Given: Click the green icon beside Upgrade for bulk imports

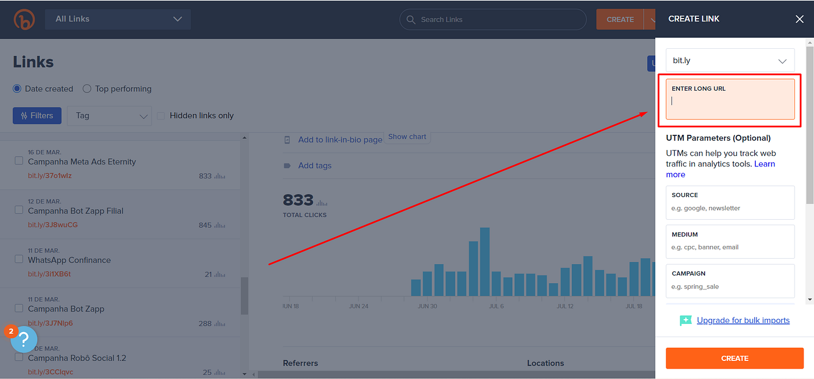Looking at the screenshot, I should [x=685, y=320].
